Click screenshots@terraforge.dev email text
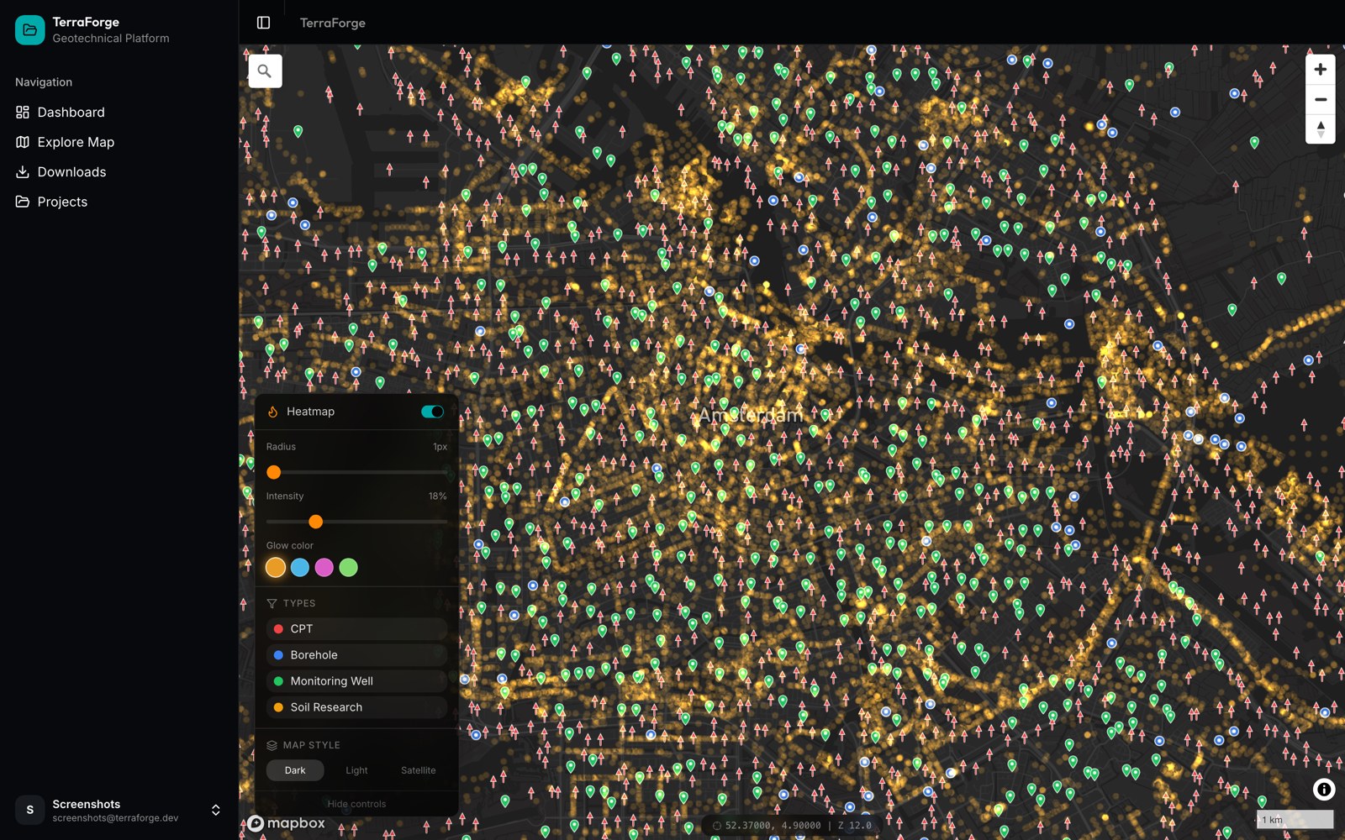Image resolution: width=1345 pixels, height=840 pixels. click(115, 818)
